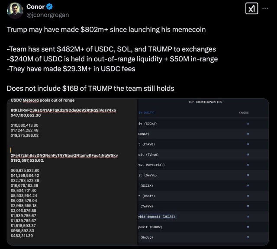This screenshot has height=249, width=277.
Task: Click chain icon beside Bybit deposit 2K1RZ
Action: pos(248,216)
